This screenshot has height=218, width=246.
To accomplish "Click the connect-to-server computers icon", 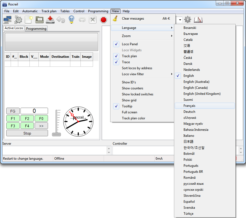I will 7,20.
